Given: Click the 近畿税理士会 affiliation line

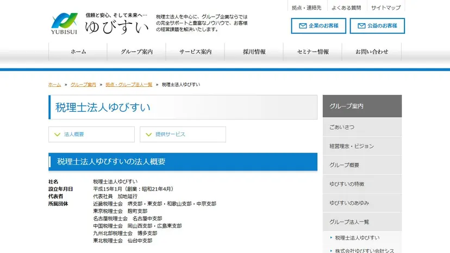Looking at the screenshot, I should 154,204.
